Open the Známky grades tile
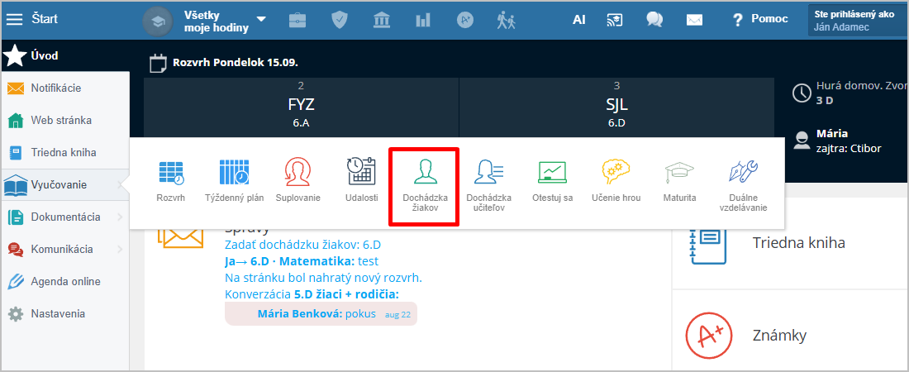The height and width of the screenshot is (372, 909). click(x=779, y=335)
